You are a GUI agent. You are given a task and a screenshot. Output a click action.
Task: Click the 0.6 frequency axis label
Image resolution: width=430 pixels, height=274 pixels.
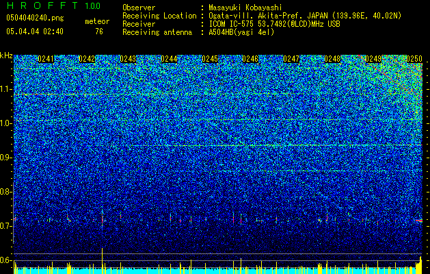[5, 260]
